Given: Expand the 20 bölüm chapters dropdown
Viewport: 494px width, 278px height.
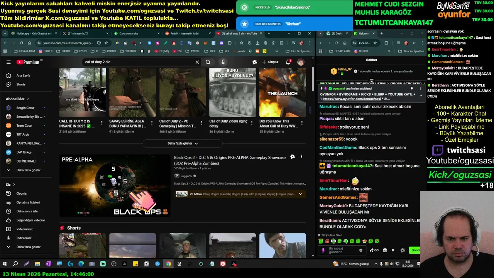Looking at the screenshot, I should 301,194.
